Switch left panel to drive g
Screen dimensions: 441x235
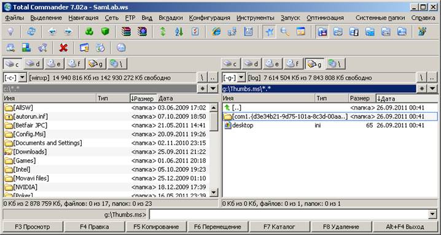pos(96,64)
